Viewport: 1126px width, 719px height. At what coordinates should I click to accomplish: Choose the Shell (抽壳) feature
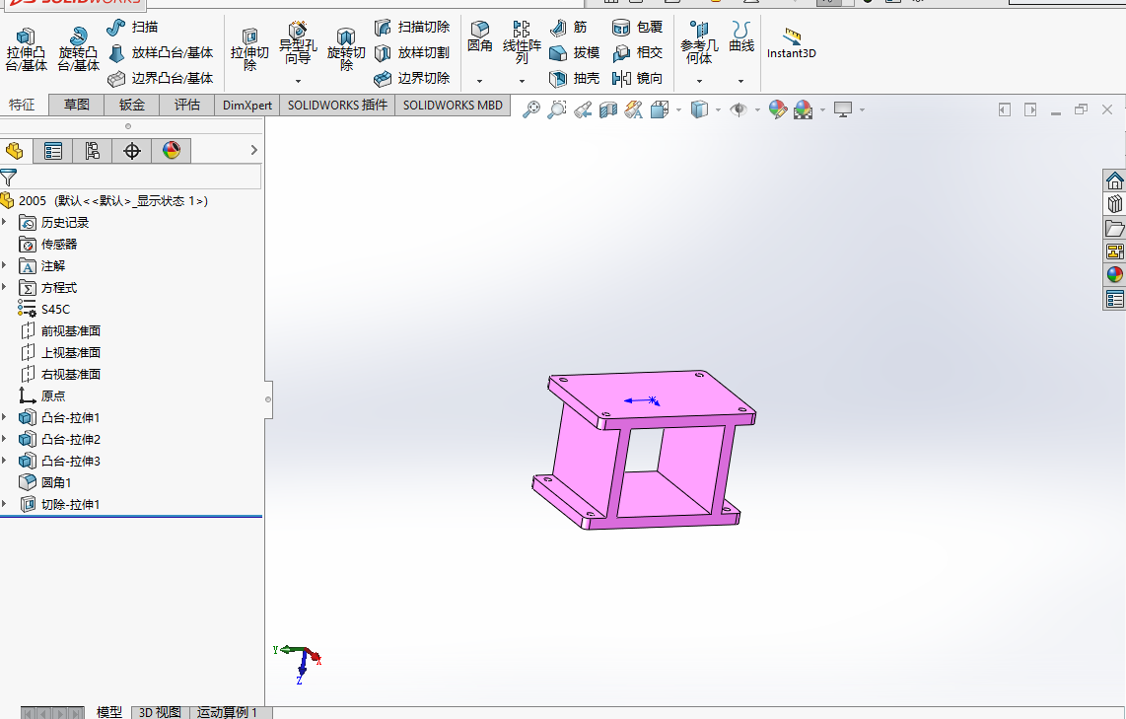[575, 78]
